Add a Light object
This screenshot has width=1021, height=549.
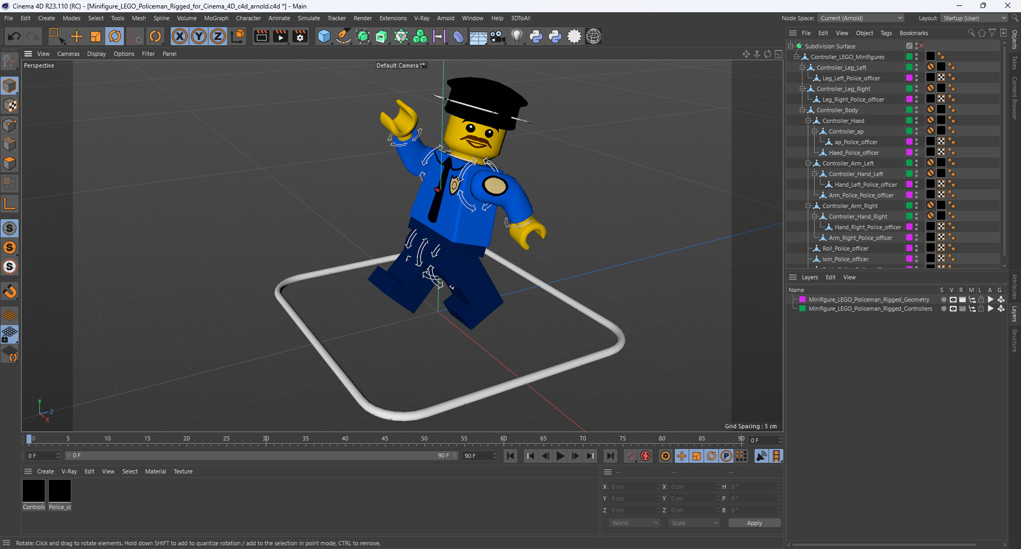[517, 36]
